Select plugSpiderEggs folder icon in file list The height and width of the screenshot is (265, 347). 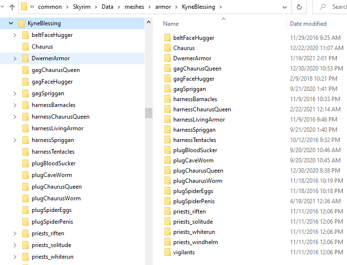(x=167, y=191)
